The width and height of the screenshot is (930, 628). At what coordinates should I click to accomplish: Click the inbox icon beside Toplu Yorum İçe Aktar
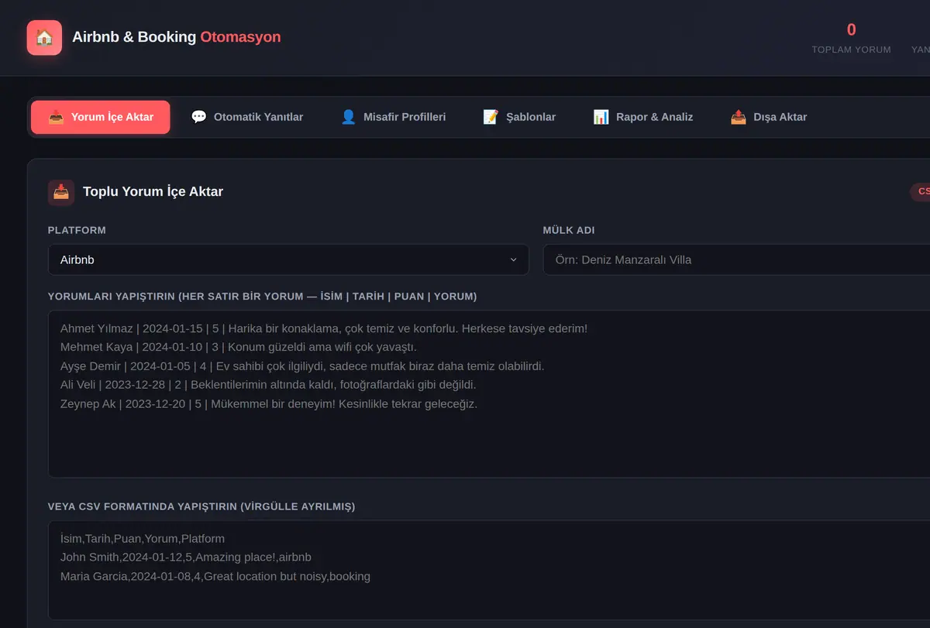tap(61, 192)
